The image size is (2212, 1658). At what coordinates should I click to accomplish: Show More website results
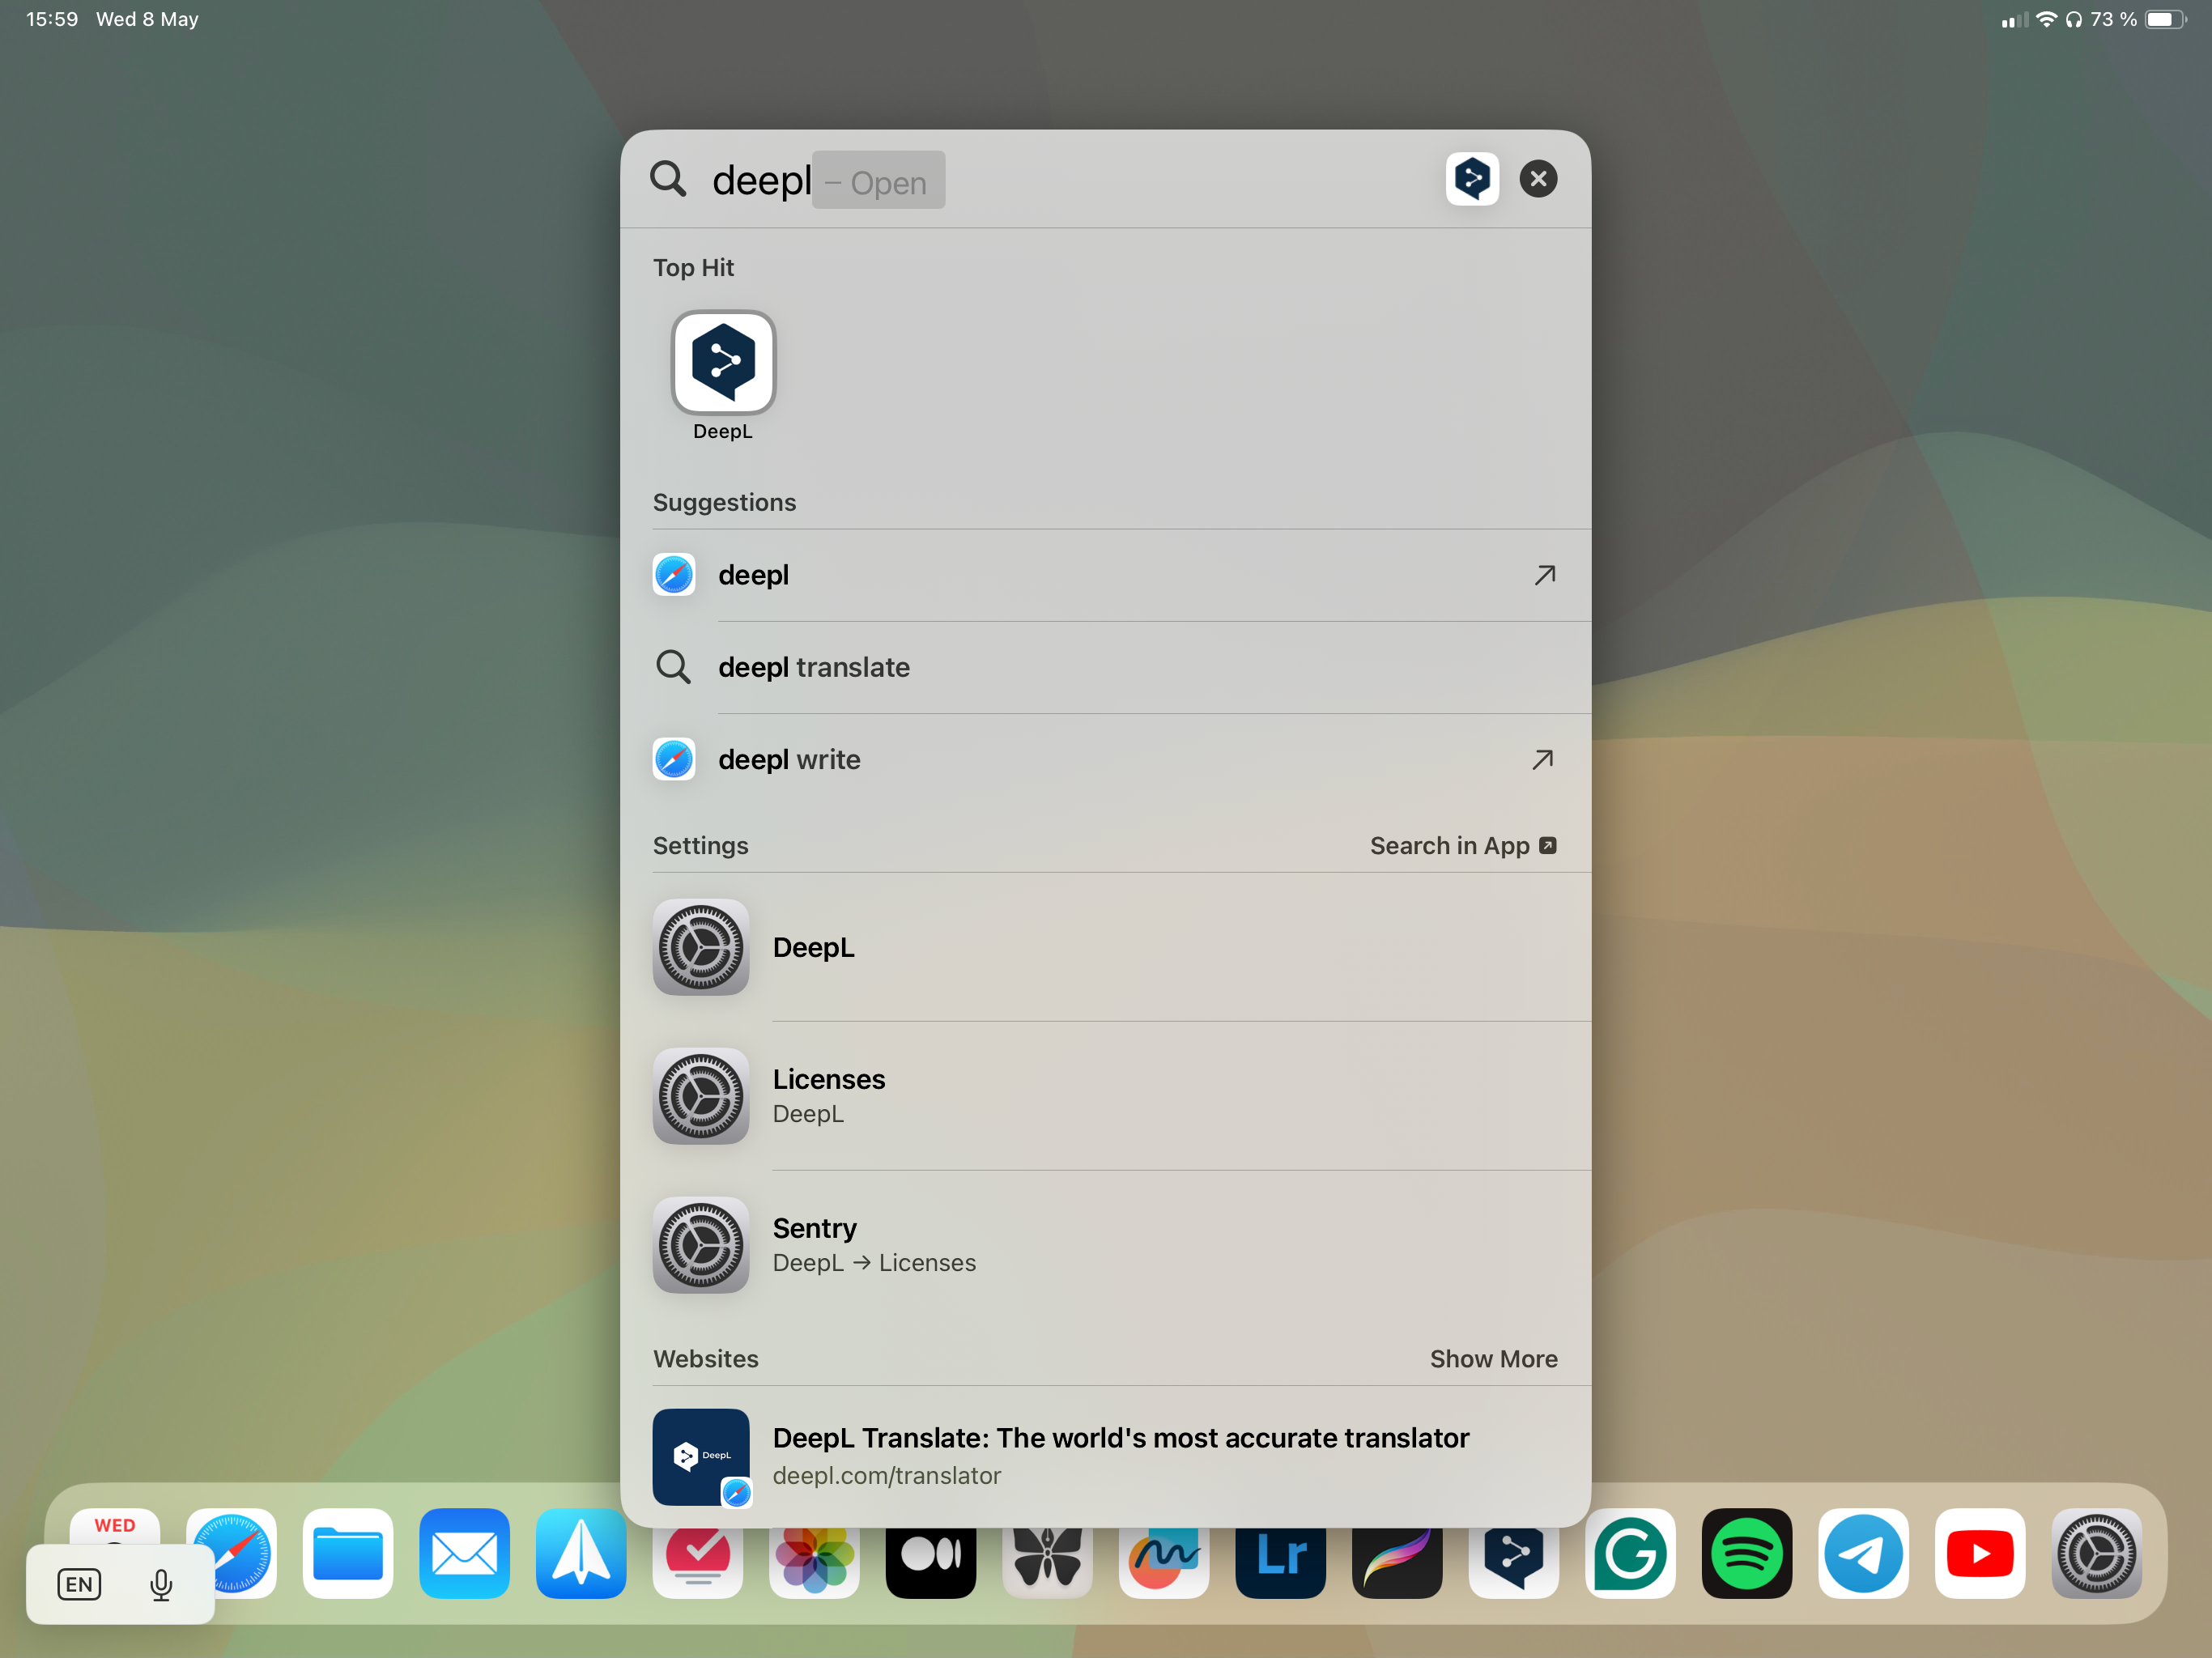coord(1492,1359)
